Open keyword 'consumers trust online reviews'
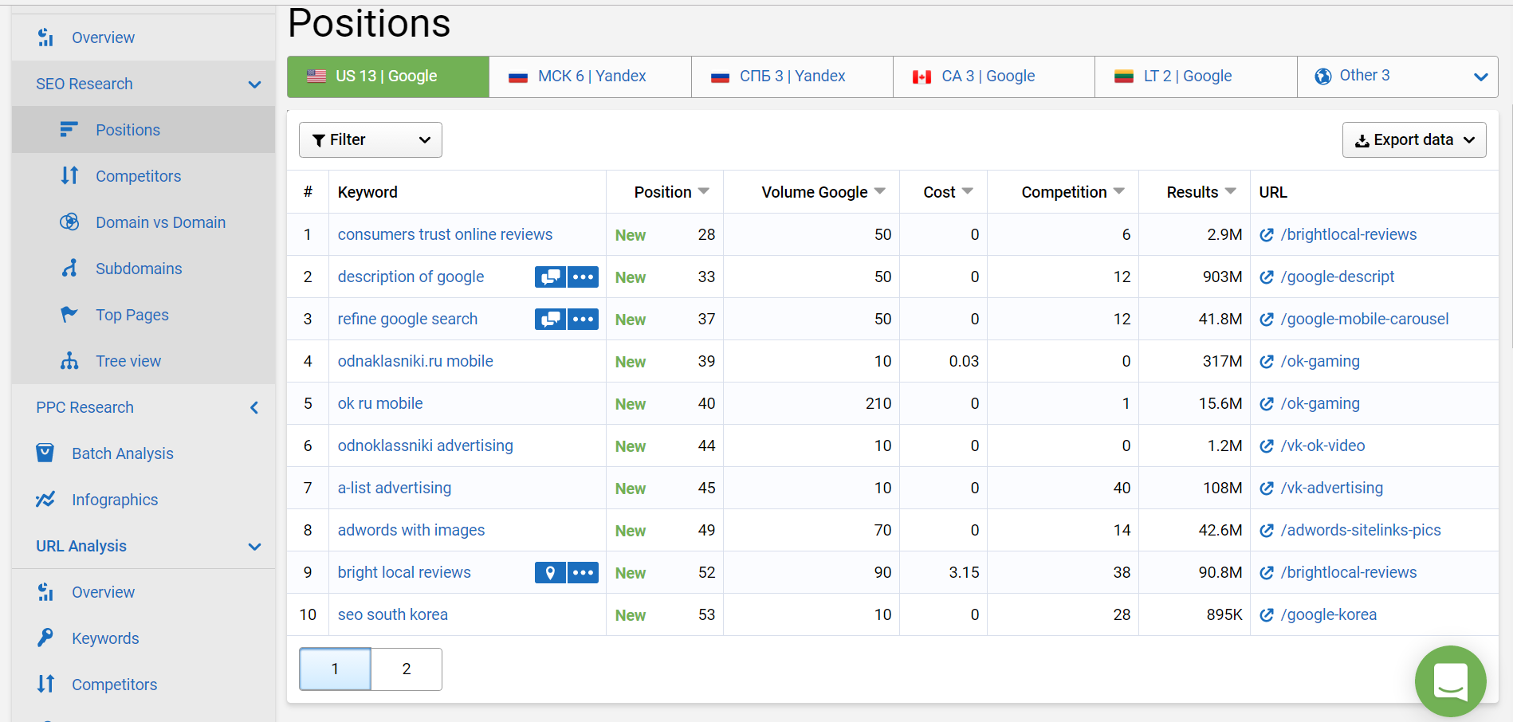Screen dimensions: 1513x722 point(445,234)
